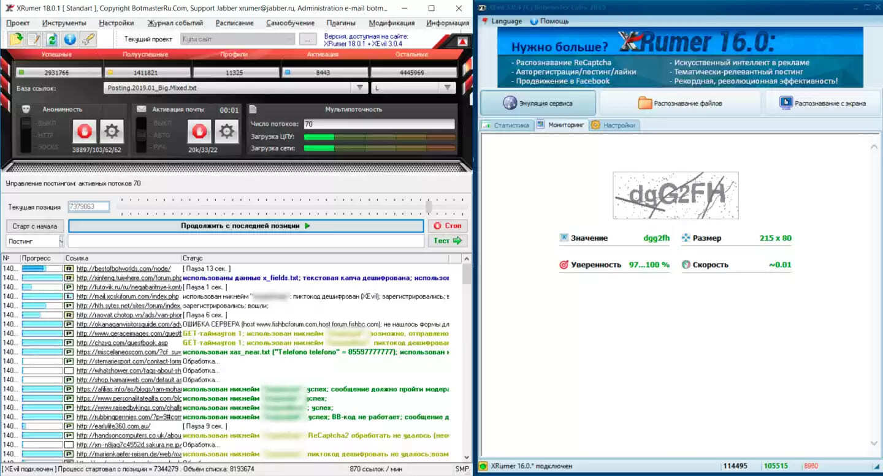Click the globe icon on Эмуляция сервиса

[x=510, y=103]
